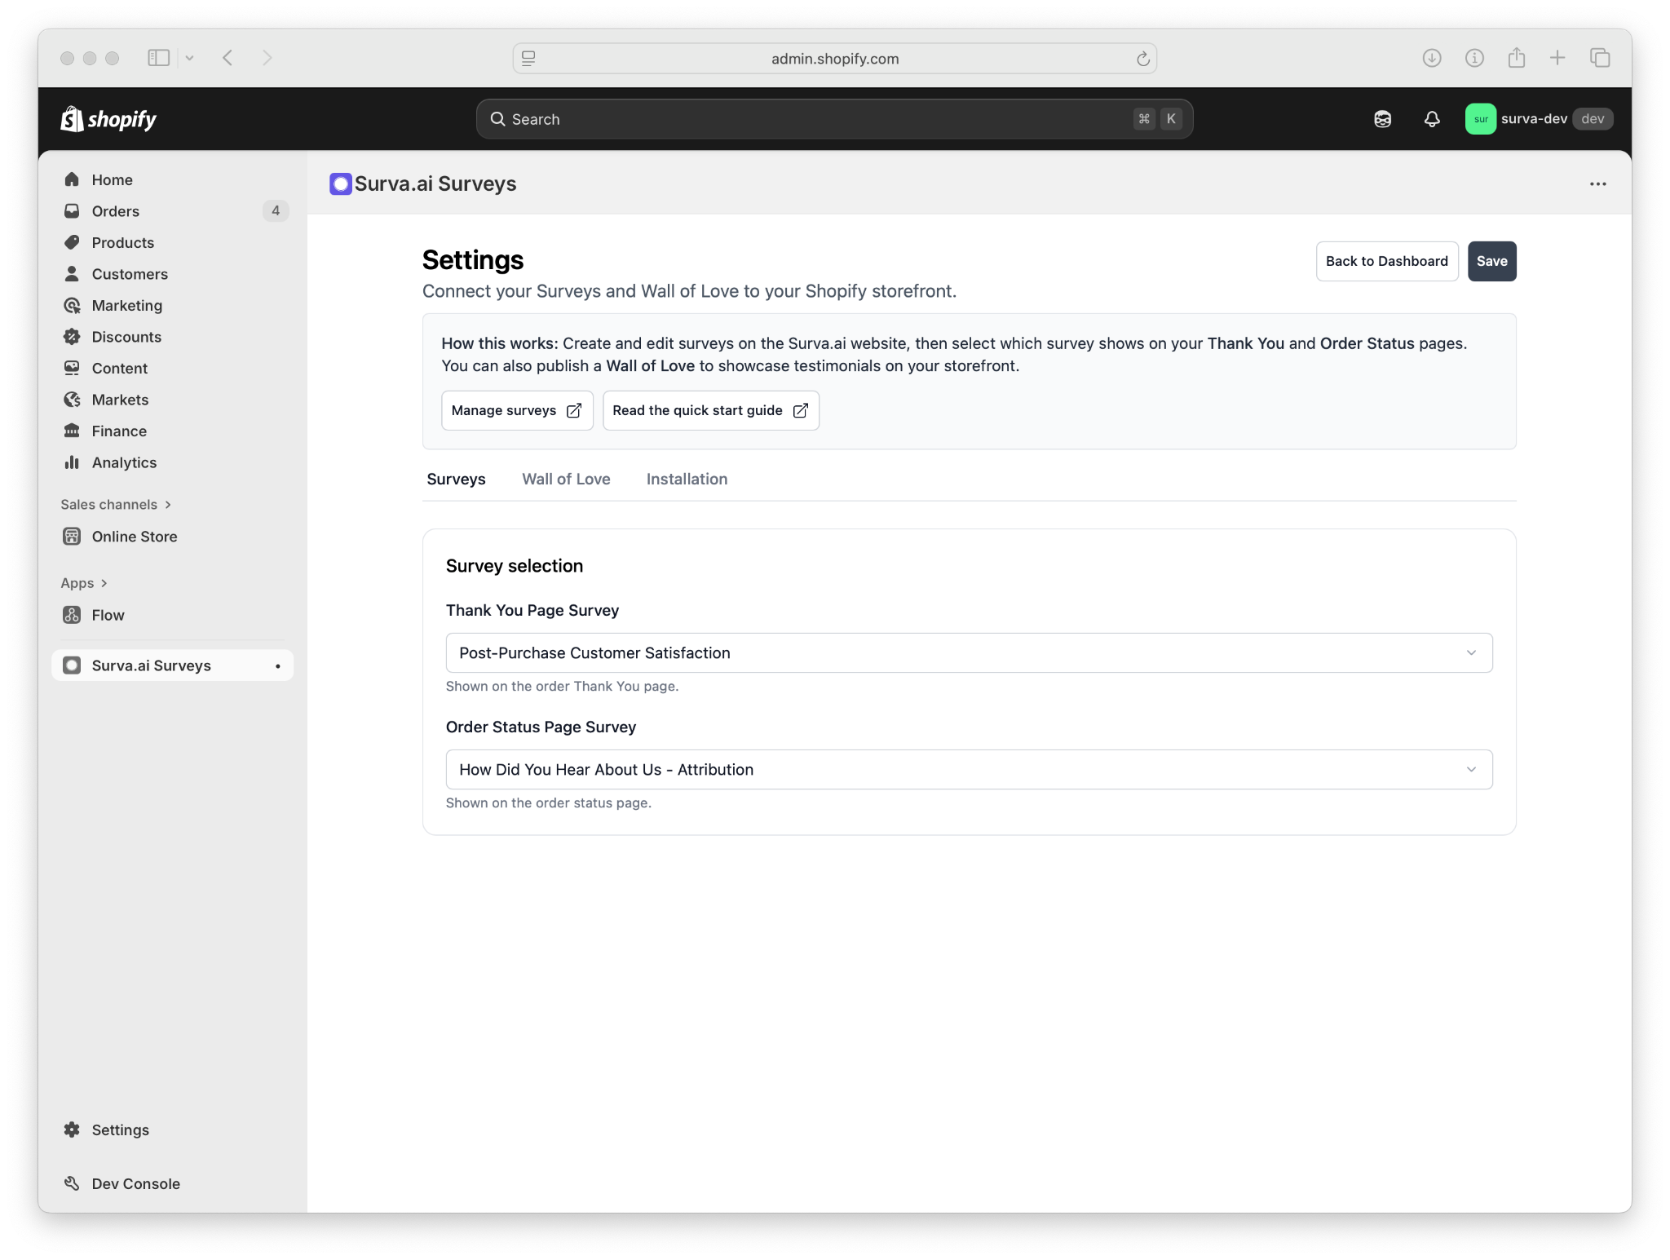Click Back to Dashboard button

(x=1386, y=261)
